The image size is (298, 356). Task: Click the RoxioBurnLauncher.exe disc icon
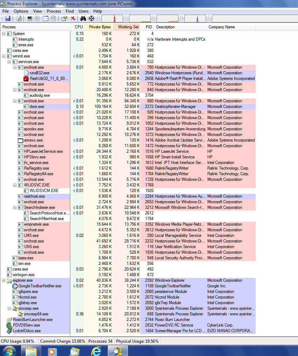click(x=9, y=320)
